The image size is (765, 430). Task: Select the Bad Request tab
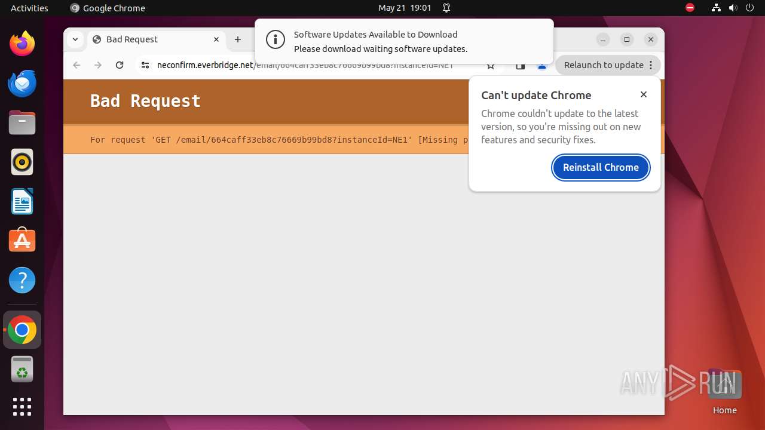click(x=157, y=39)
